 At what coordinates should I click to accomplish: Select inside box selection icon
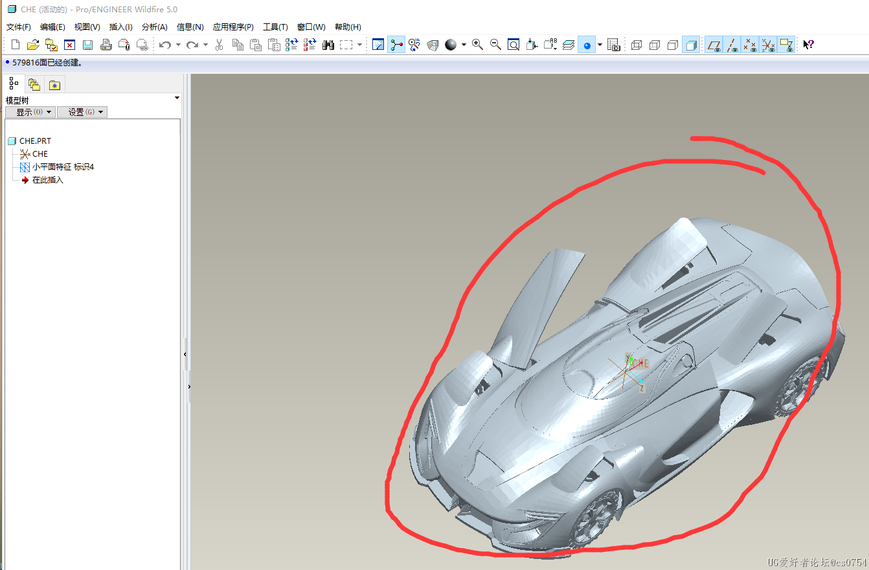(346, 45)
